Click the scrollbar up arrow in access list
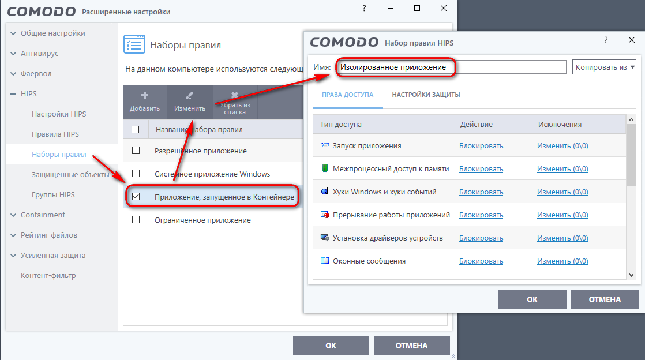 click(631, 119)
